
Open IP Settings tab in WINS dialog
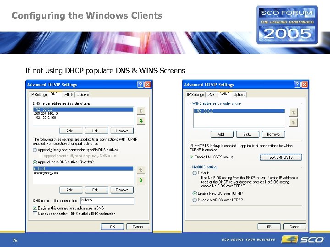pos(195,95)
